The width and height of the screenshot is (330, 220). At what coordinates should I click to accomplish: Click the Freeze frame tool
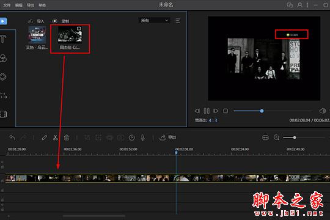pos(120,137)
